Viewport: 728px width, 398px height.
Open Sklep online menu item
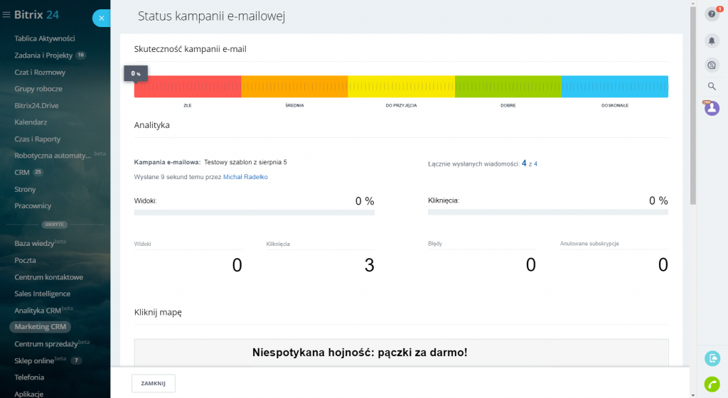34,360
